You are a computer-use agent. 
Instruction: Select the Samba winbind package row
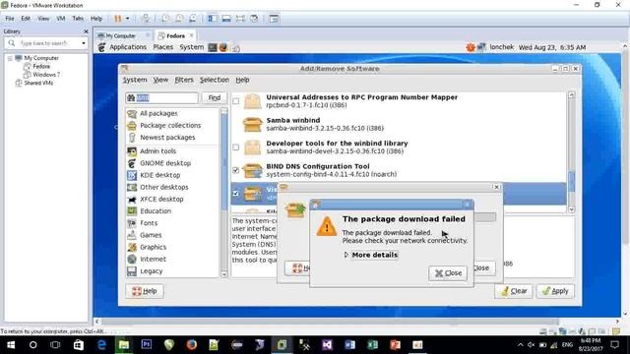point(399,124)
